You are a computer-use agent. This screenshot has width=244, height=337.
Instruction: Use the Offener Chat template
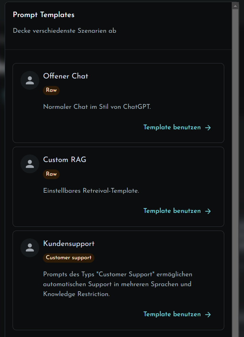tap(177, 127)
